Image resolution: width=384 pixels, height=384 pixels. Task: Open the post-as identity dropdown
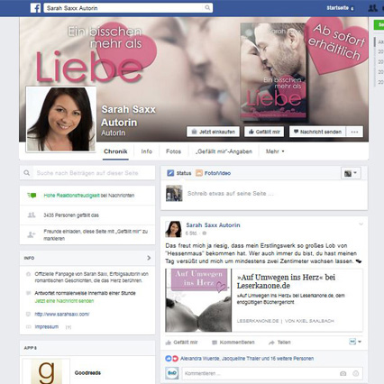tap(351, 173)
